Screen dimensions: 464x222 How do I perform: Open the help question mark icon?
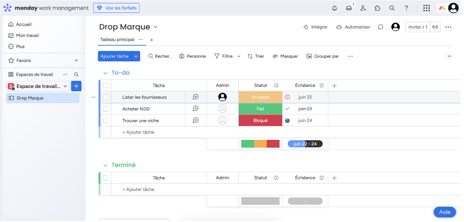[407, 8]
